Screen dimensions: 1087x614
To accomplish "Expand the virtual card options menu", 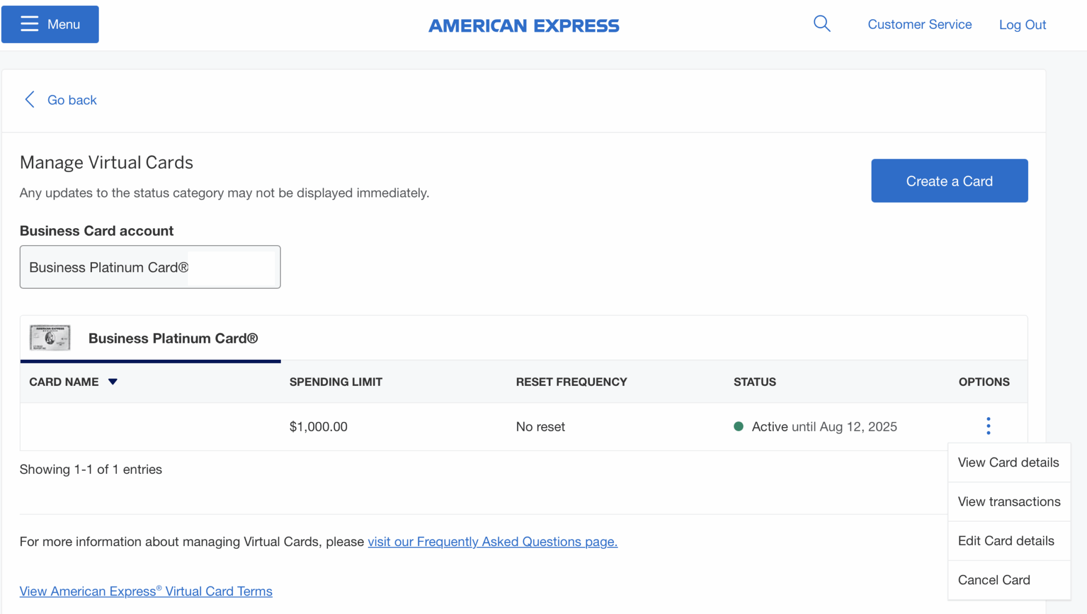I will (x=988, y=426).
